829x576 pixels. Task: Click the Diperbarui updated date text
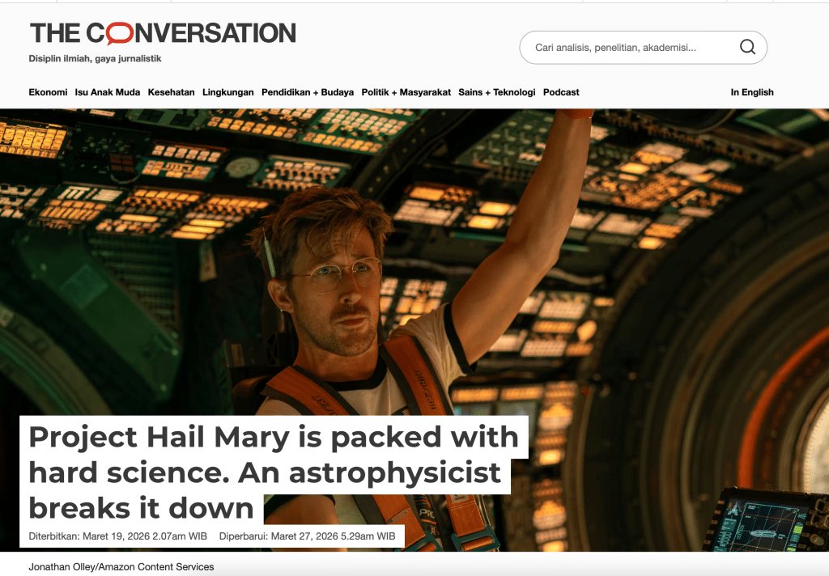(x=307, y=536)
